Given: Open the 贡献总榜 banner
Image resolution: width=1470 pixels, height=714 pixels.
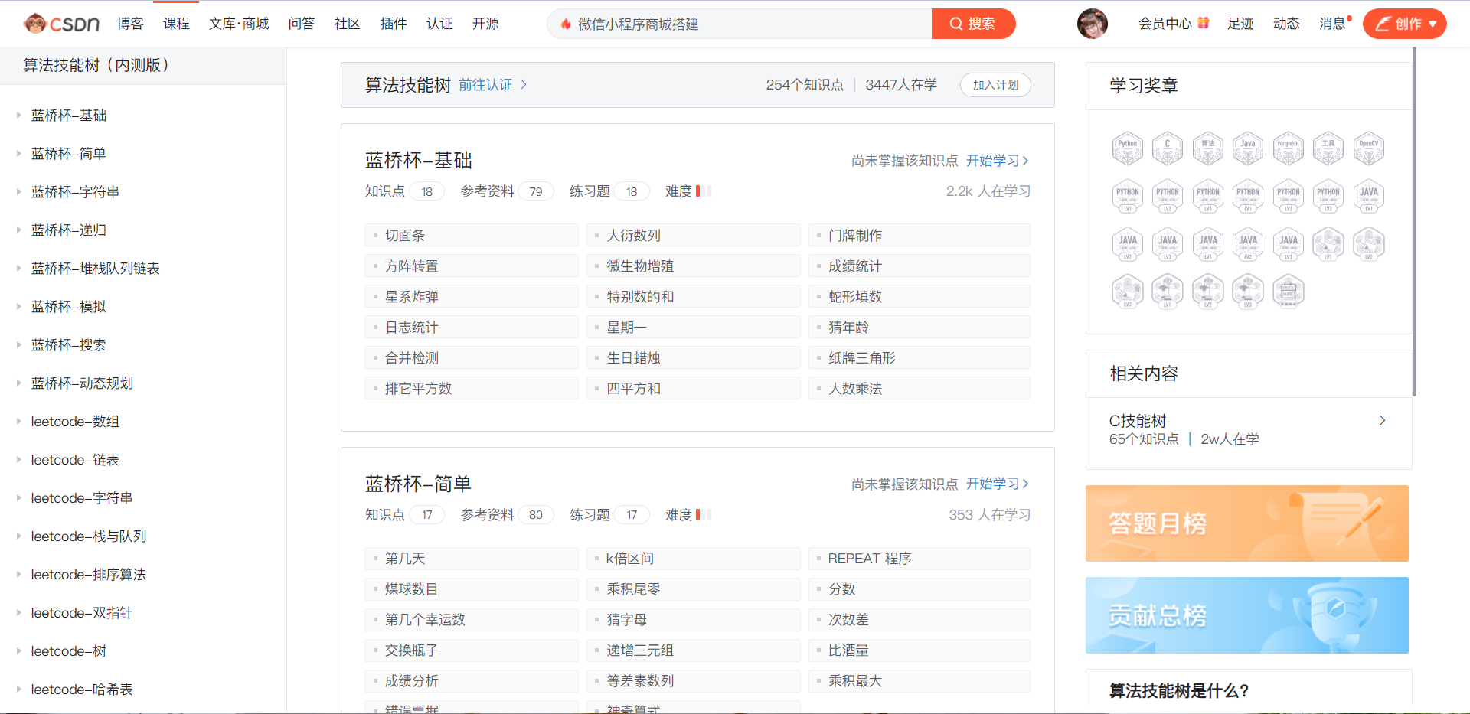Looking at the screenshot, I should (x=1246, y=615).
